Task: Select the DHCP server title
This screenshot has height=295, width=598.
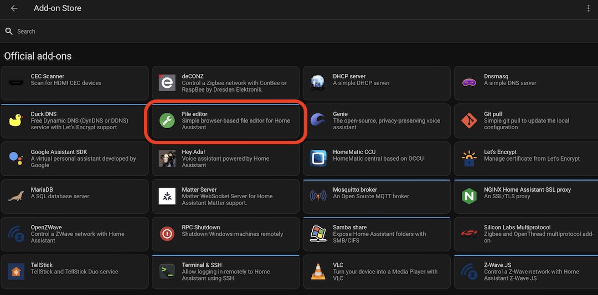Action: [349, 76]
